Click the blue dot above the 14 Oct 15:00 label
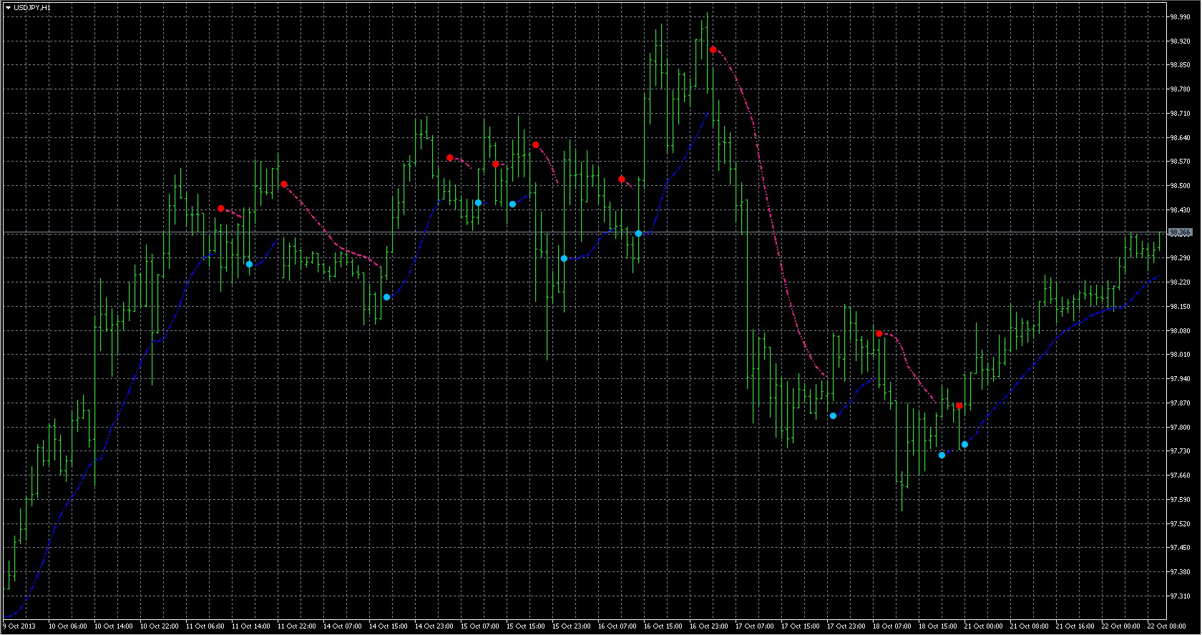 coord(386,297)
